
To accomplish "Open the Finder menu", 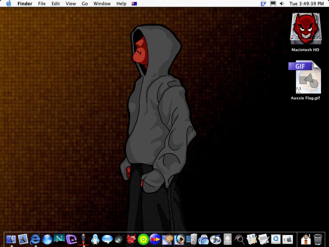I will [x=25, y=4].
